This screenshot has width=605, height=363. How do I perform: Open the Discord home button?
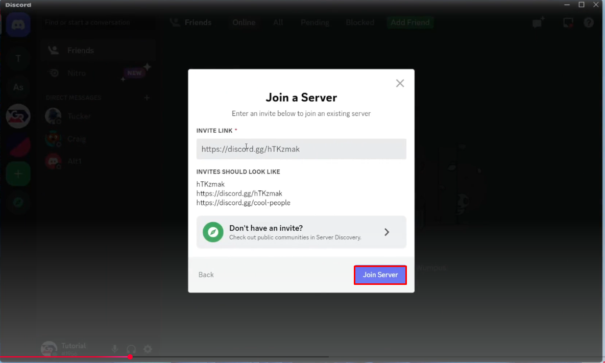[18, 24]
